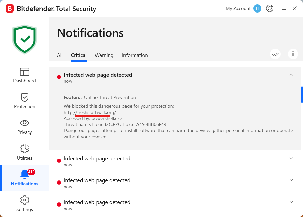Image resolution: width=303 pixels, height=217 pixels.
Task: Collapse the expanded infected page notification
Action: click(291, 75)
